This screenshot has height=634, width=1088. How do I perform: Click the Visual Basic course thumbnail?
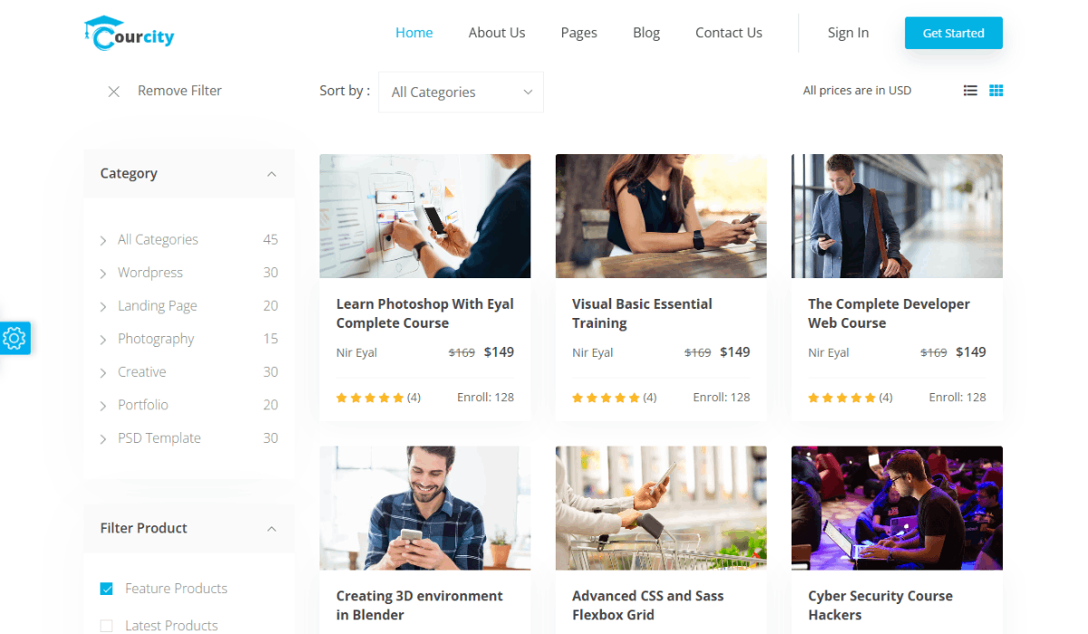tap(661, 216)
